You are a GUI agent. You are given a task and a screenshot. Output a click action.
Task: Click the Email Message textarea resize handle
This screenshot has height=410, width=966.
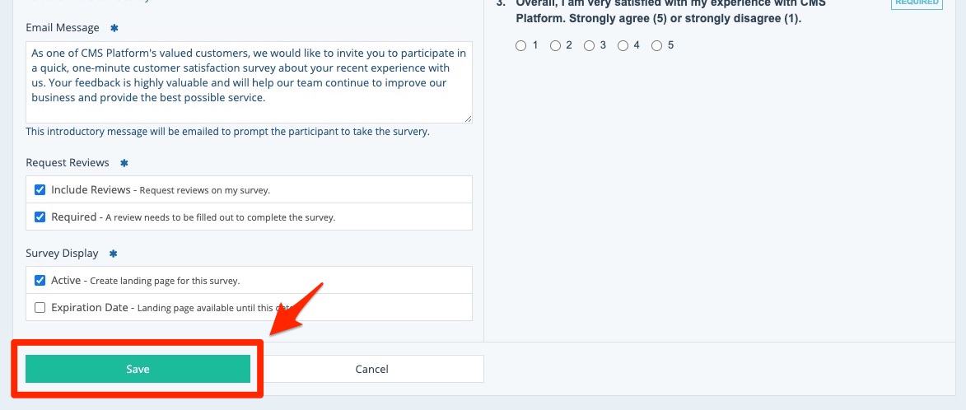point(468,119)
